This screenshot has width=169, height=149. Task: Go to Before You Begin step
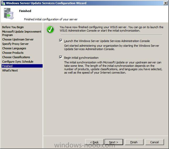pos(13,27)
